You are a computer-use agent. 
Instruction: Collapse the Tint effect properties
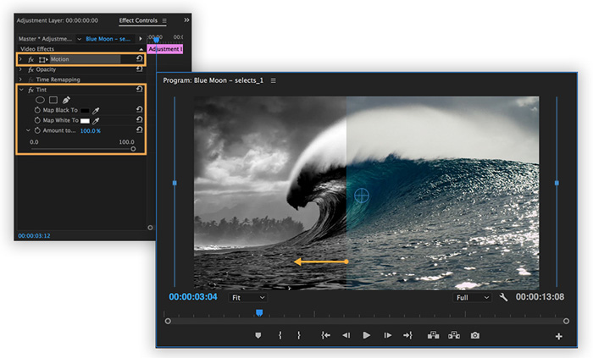(21, 90)
